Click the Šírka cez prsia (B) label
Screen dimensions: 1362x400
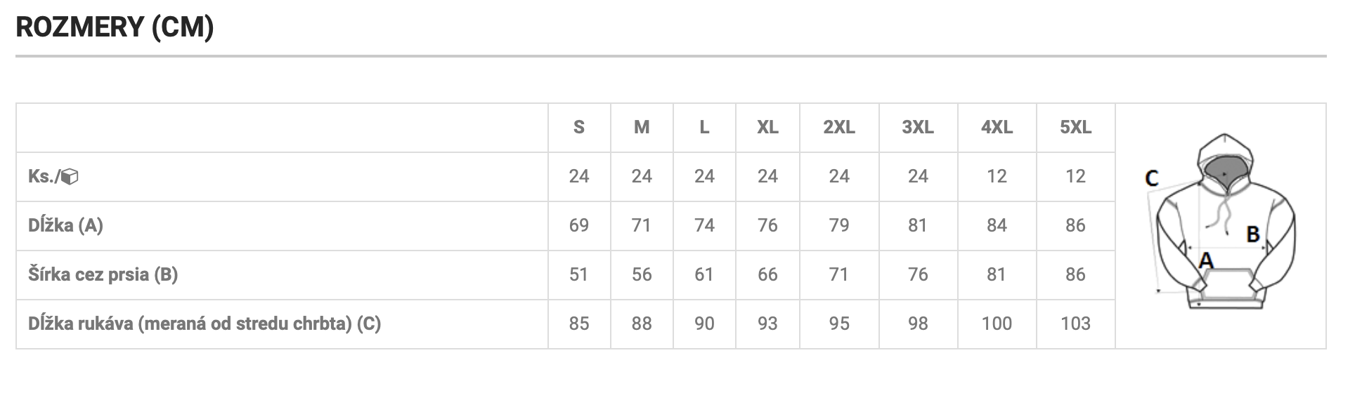103,275
